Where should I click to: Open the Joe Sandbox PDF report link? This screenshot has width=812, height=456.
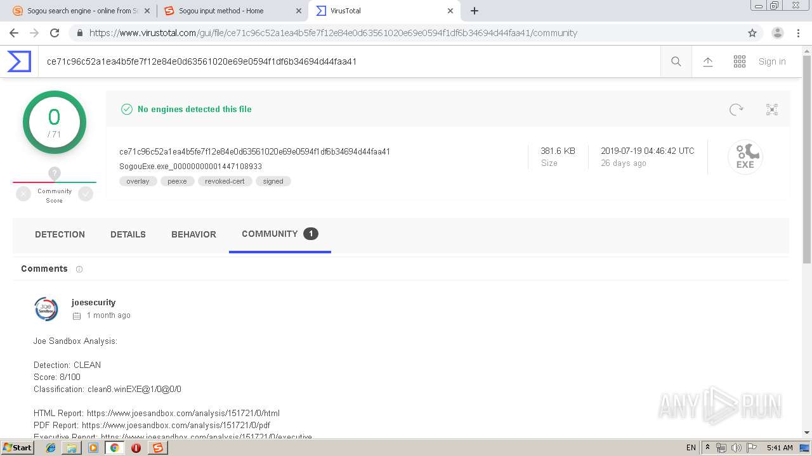click(176, 425)
